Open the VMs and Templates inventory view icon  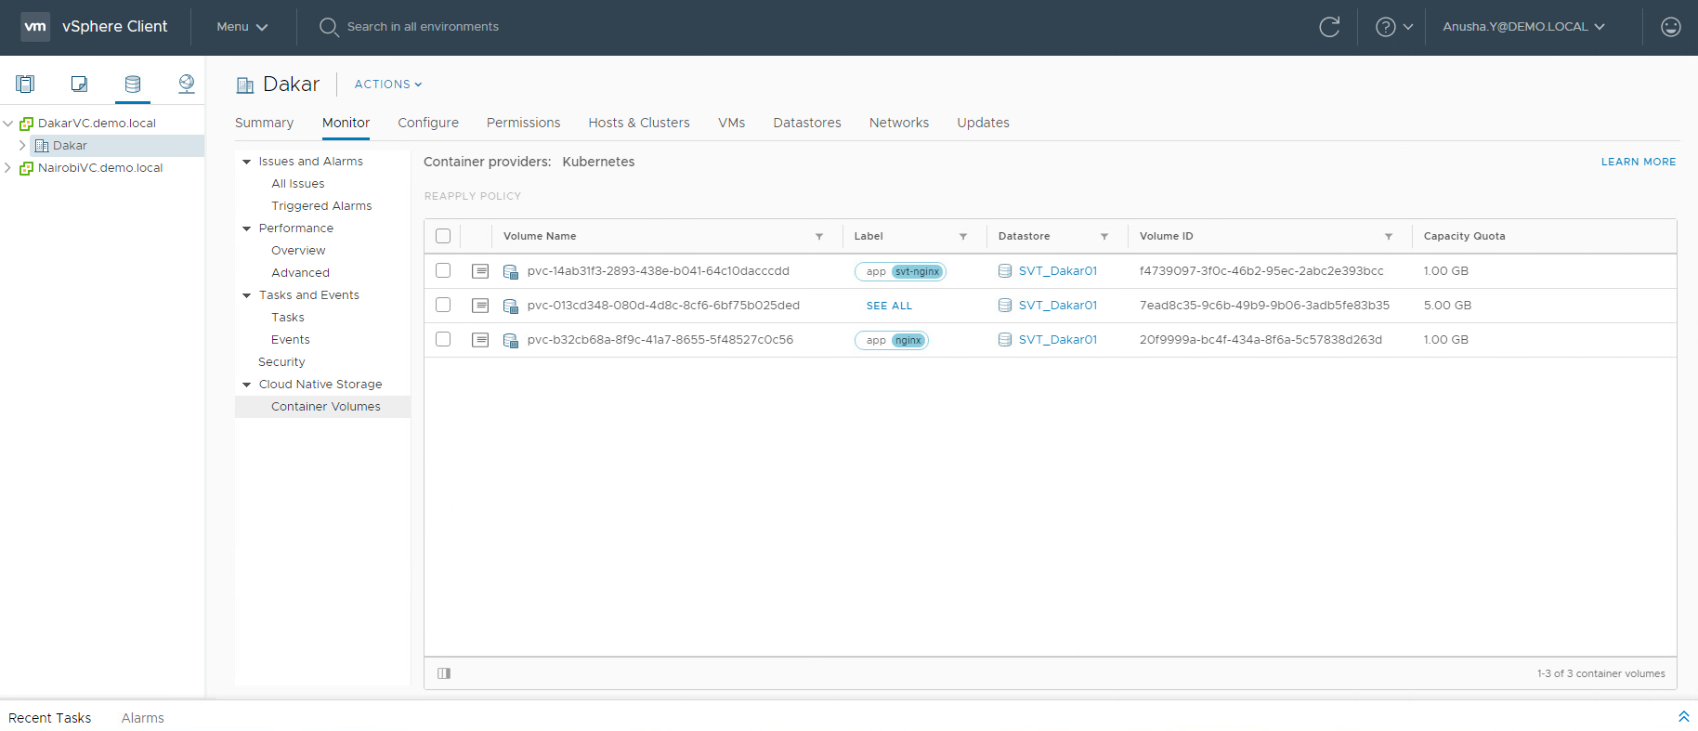click(x=79, y=85)
